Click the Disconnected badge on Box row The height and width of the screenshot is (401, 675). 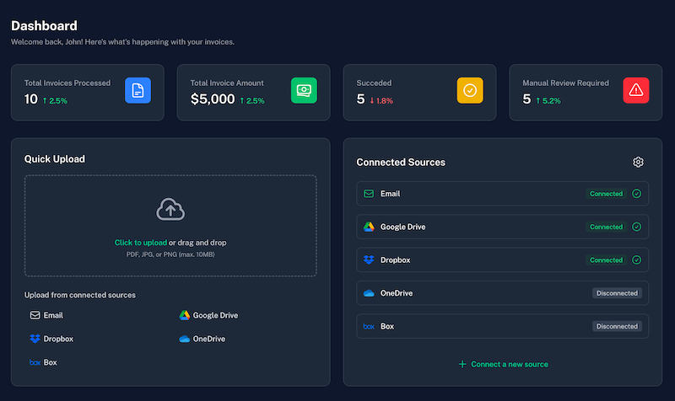coord(617,327)
